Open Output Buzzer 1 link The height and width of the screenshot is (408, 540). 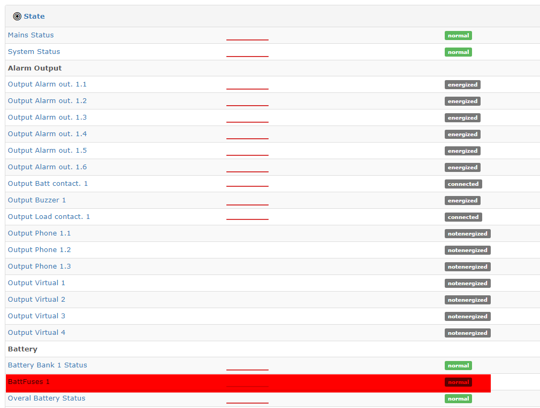click(37, 200)
